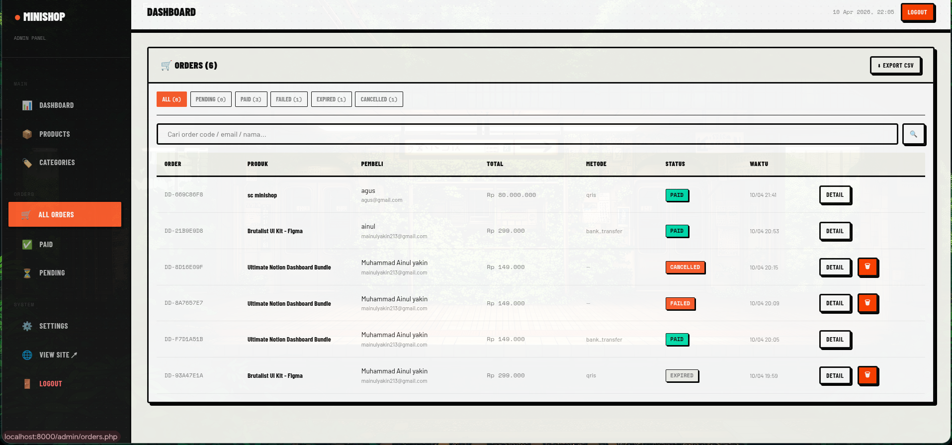Open Settings from sidebar menu
This screenshot has height=445, width=952.
65,326
